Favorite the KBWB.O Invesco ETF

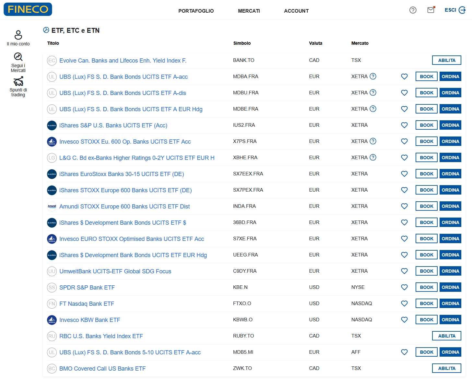point(404,320)
